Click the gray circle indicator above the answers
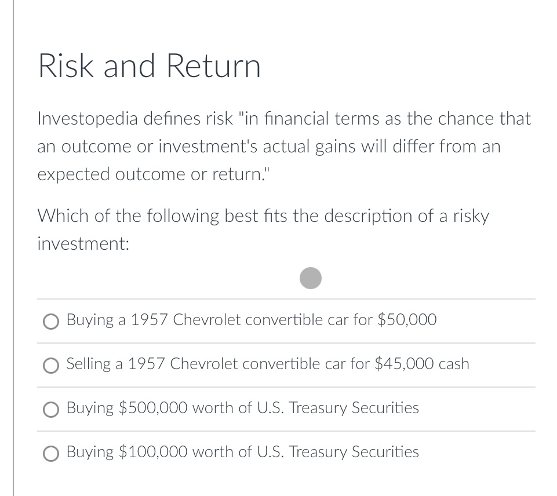Viewport: 557px width, 496px height. click(311, 278)
